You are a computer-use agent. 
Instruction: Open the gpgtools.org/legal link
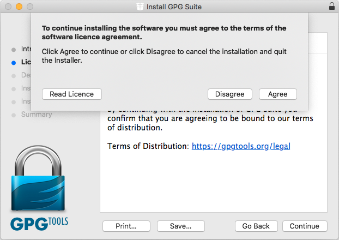(x=241, y=146)
